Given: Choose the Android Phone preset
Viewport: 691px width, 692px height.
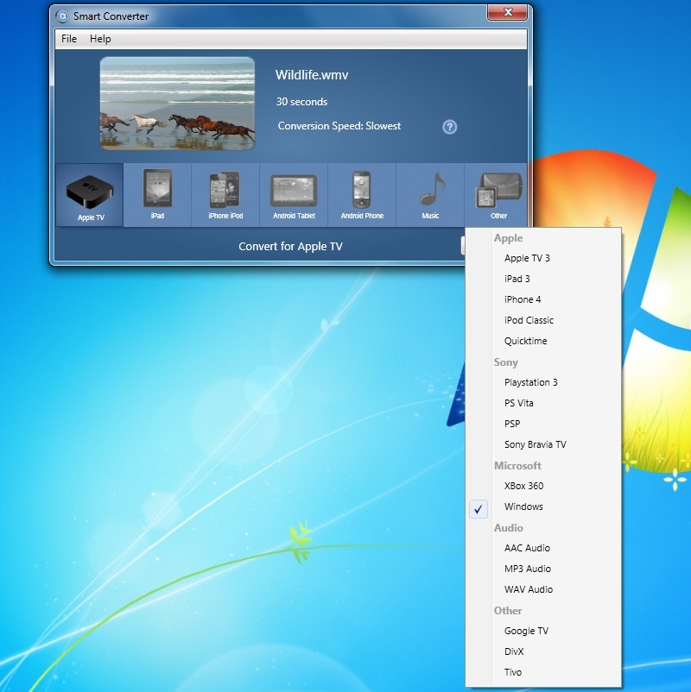Looking at the screenshot, I should click(362, 195).
